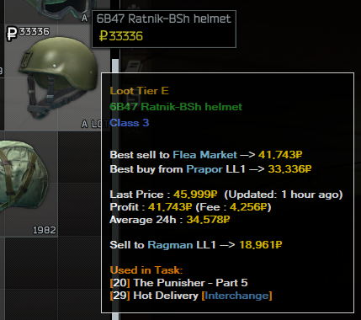This screenshot has height=320, width=361.
Task: Click the Prapor trader name
Action: 204,169
